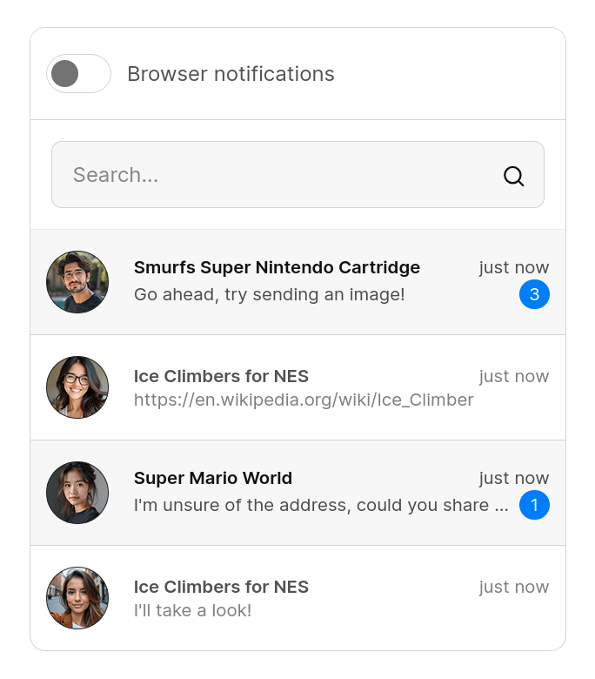Image resolution: width=595 pixels, height=679 pixels.
Task: Open Super Mario World conversation title
Action: tap(213, 478)
